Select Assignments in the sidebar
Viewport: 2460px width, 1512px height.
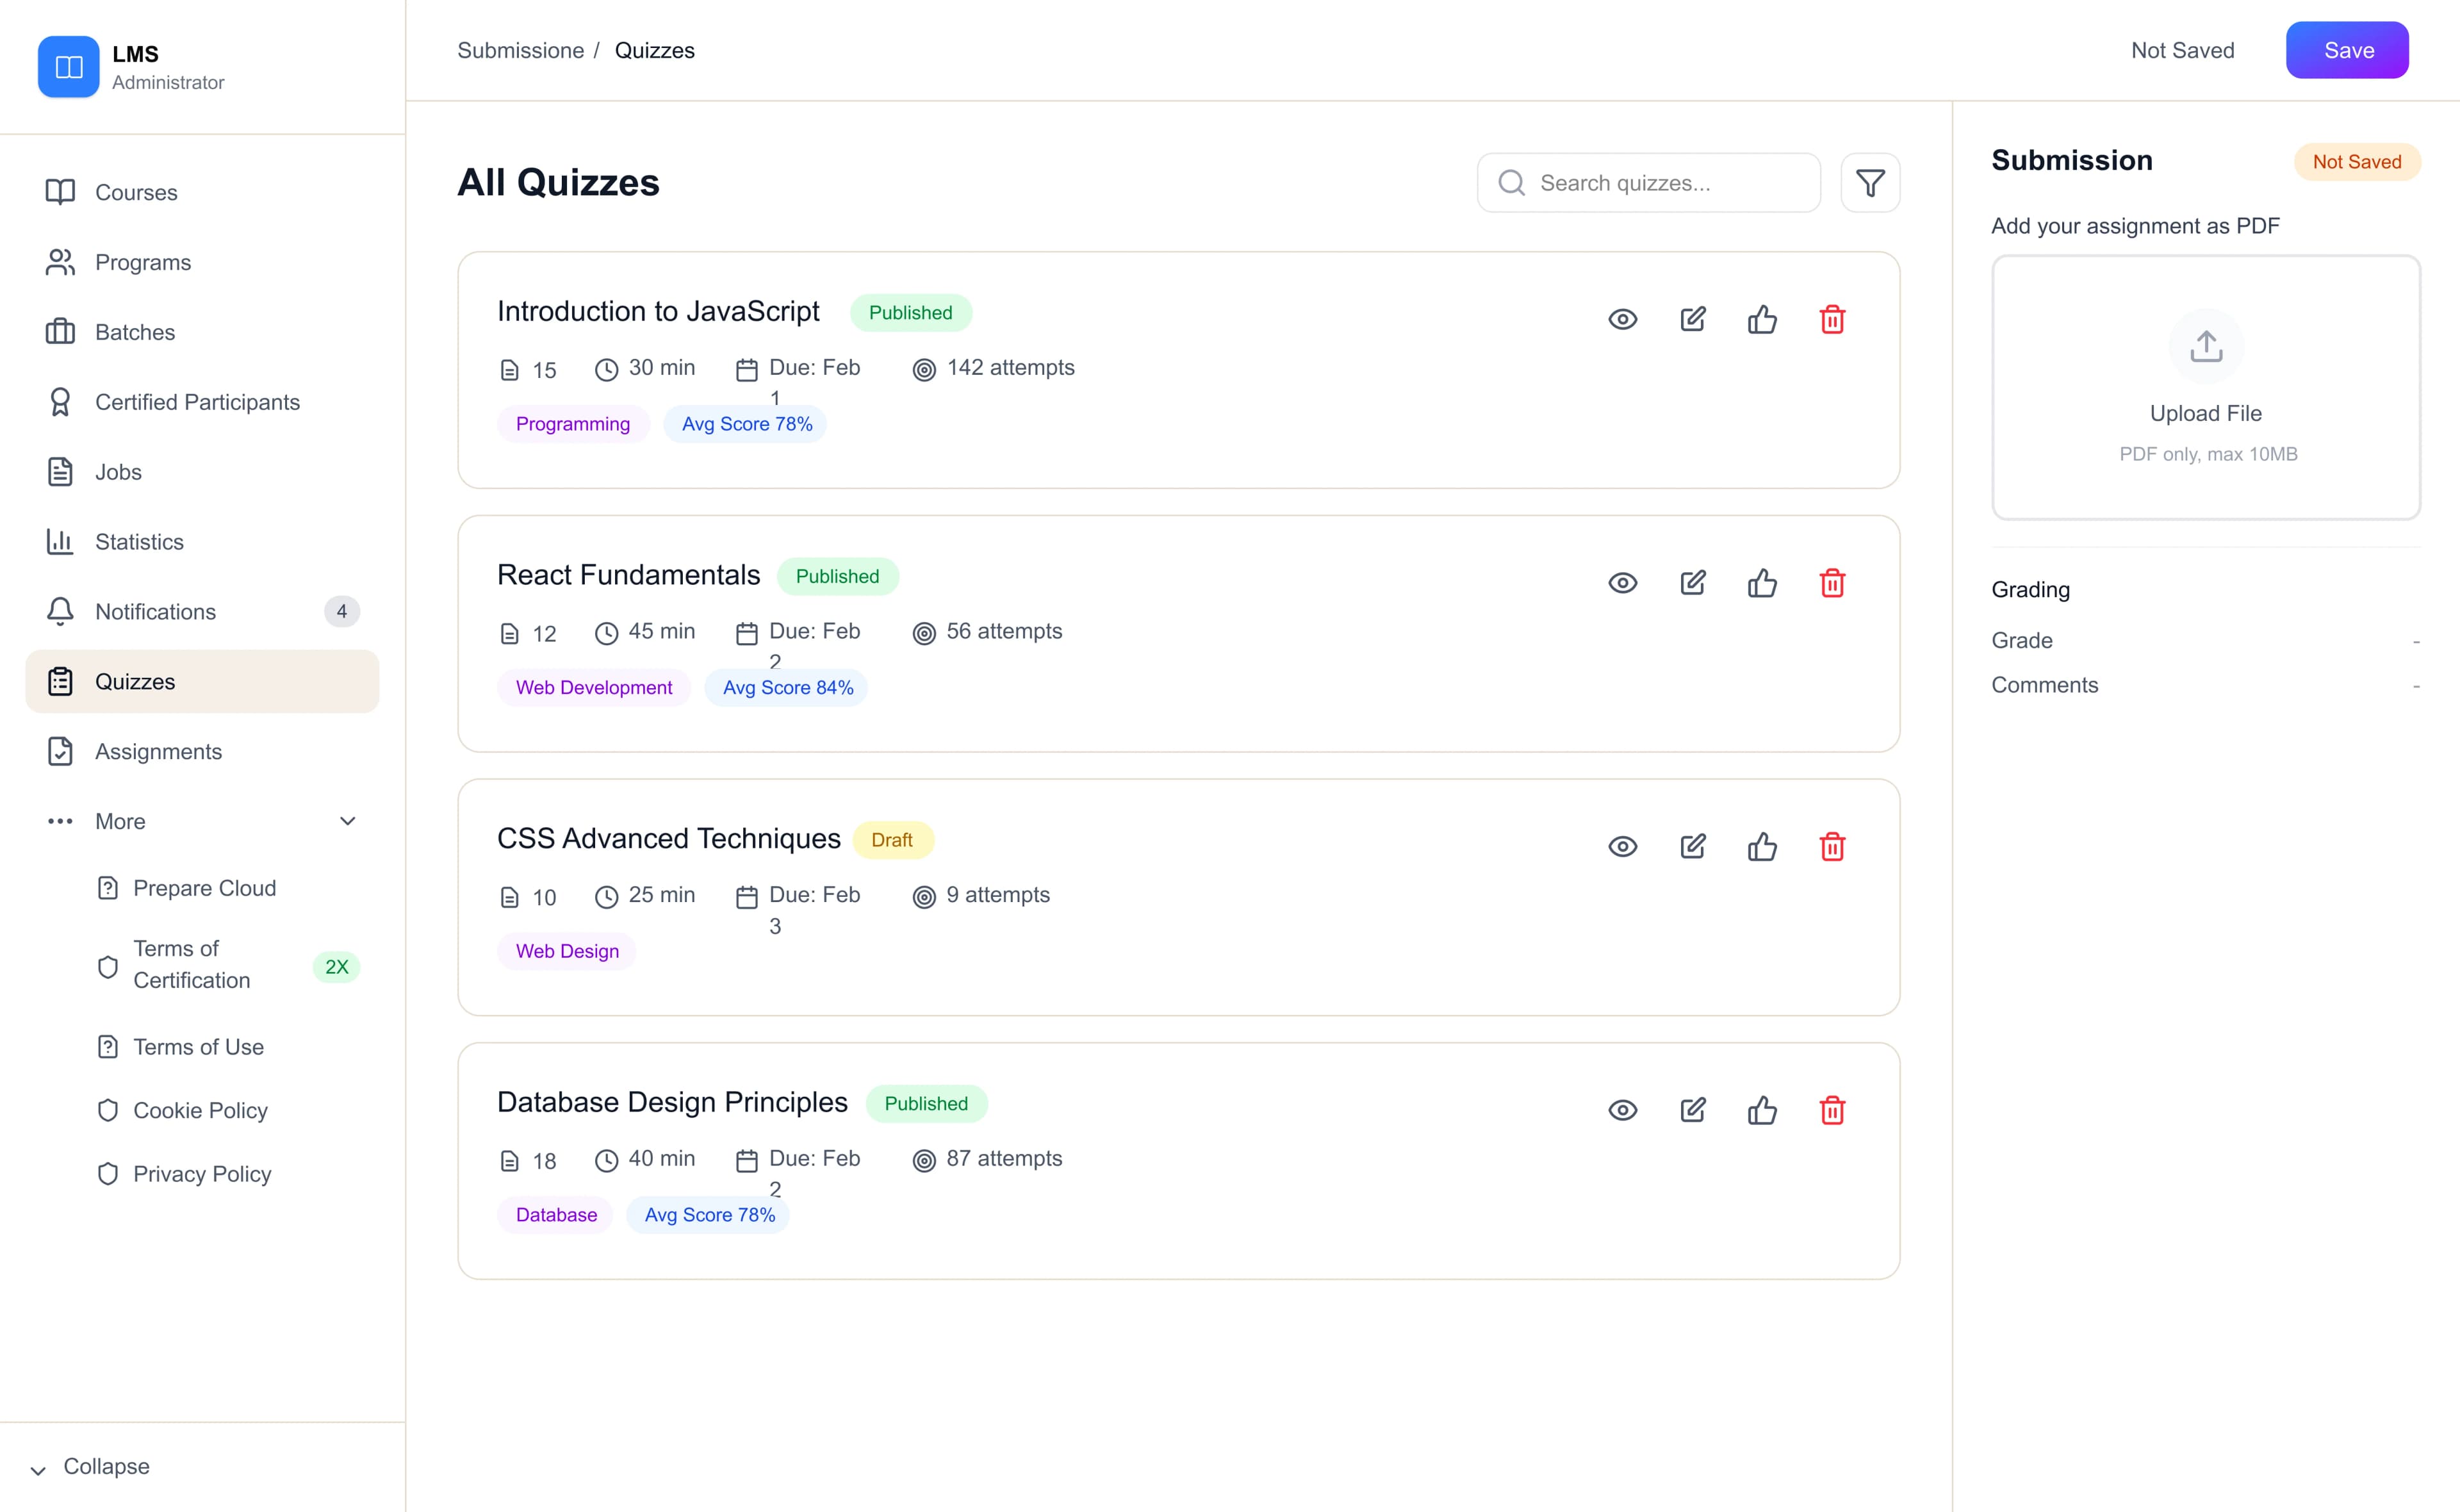[159, 751]
